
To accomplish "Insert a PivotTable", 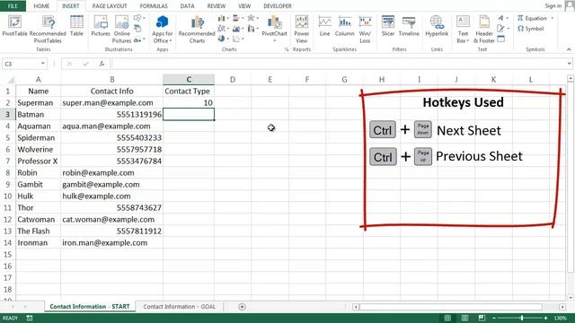I will pyautogui.click(x=14, y=26).
